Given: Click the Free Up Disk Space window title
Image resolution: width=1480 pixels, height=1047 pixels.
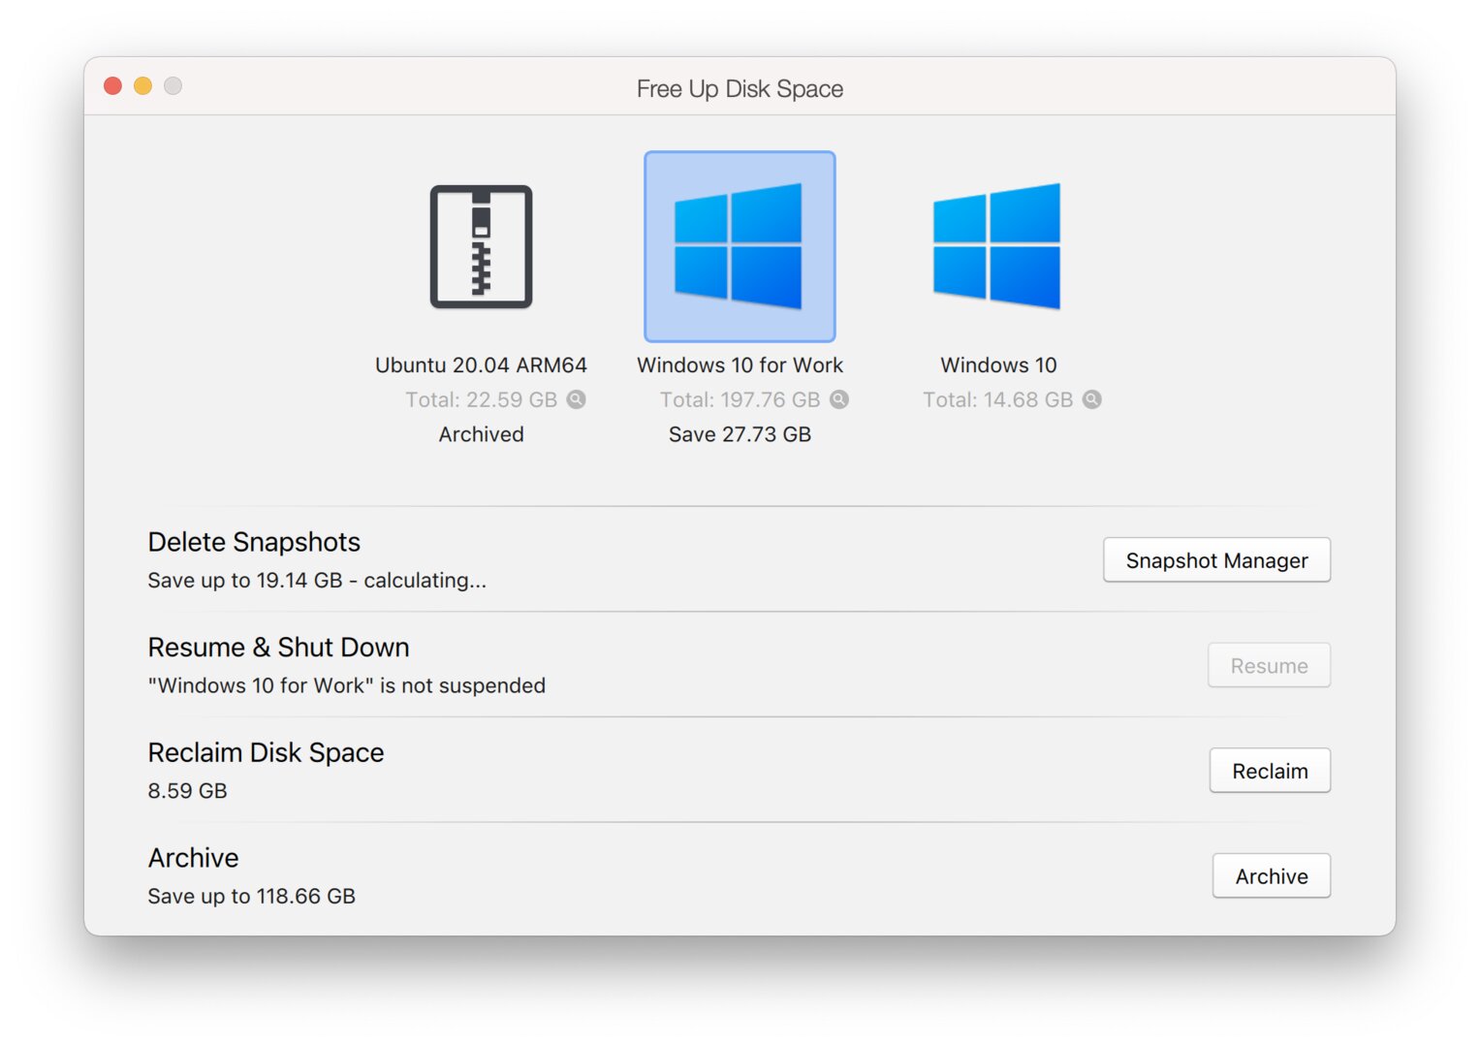Looking at the screenshot, I should click(x=740, y=89).
